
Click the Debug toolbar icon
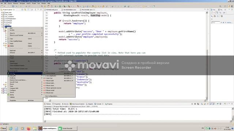(x=55, y=7)
